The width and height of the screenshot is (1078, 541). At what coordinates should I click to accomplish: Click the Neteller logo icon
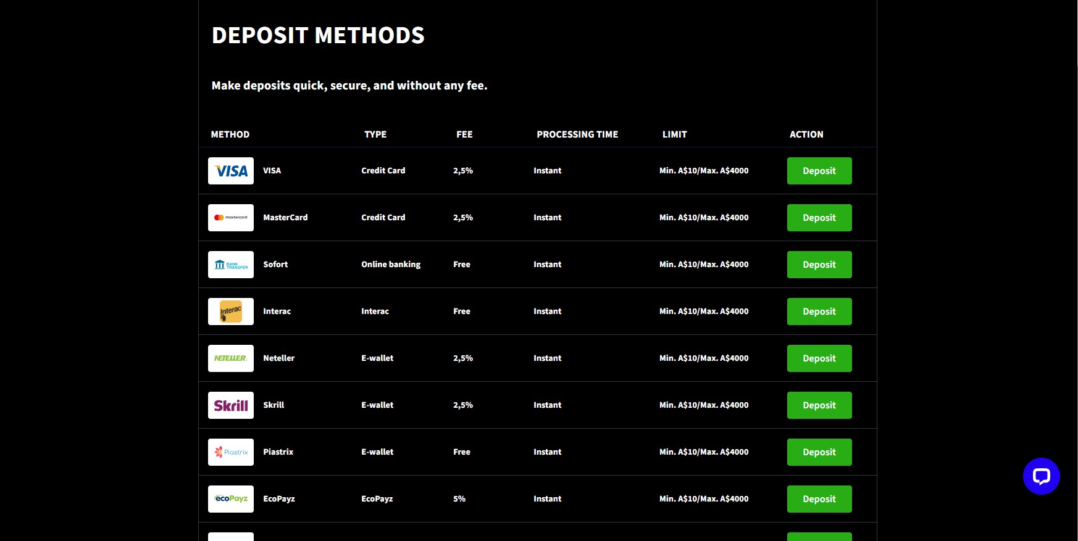231,358
